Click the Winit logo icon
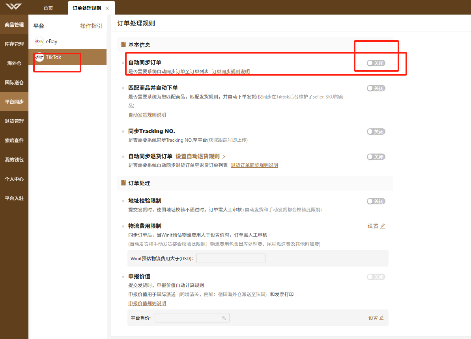The height and width of the screenshot is (339, 471). tap(14, 6)
